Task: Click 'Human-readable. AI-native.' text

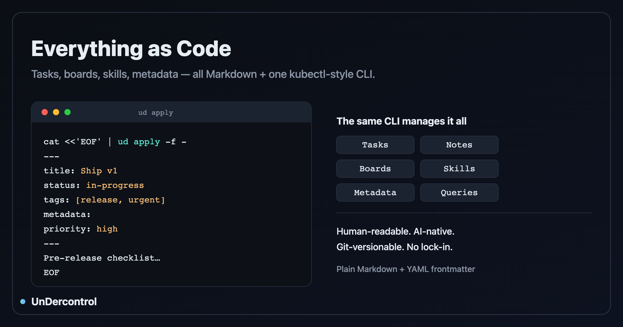Action: pyautogui.click(x=395, y=231)
